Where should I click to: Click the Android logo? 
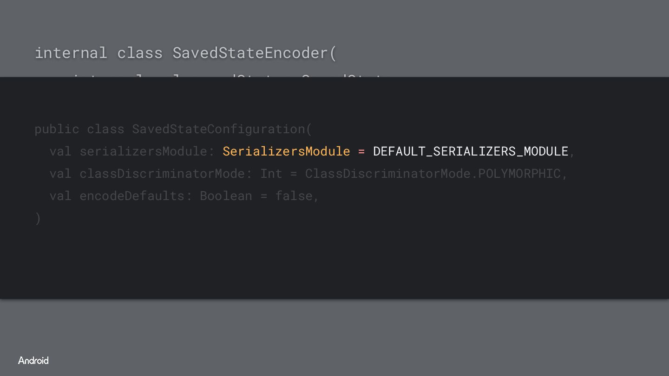coord(33,360)
